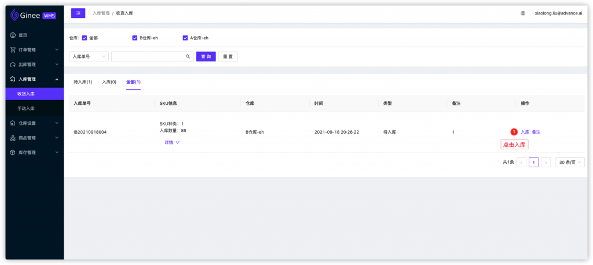
Task: Click page number 1 in pagination
Action: pyautogui.click(x=533, y=163)
